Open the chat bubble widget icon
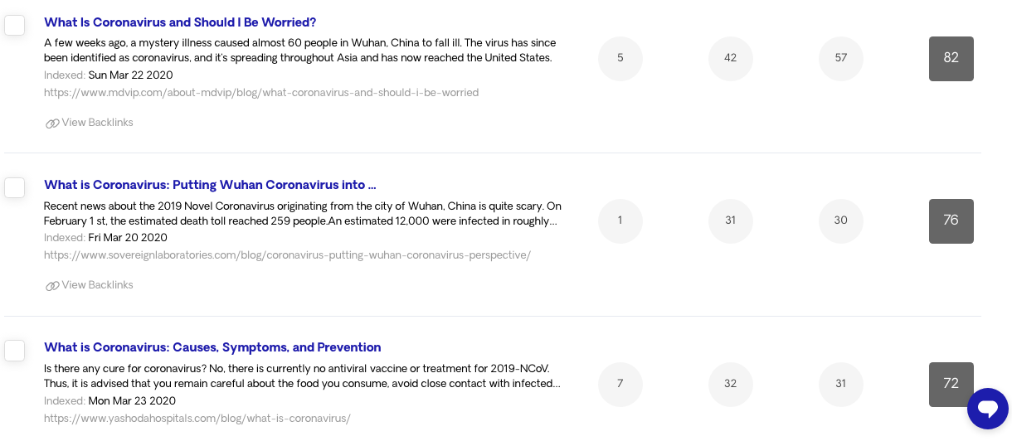 pyautogui.click(x=988, y=408)
